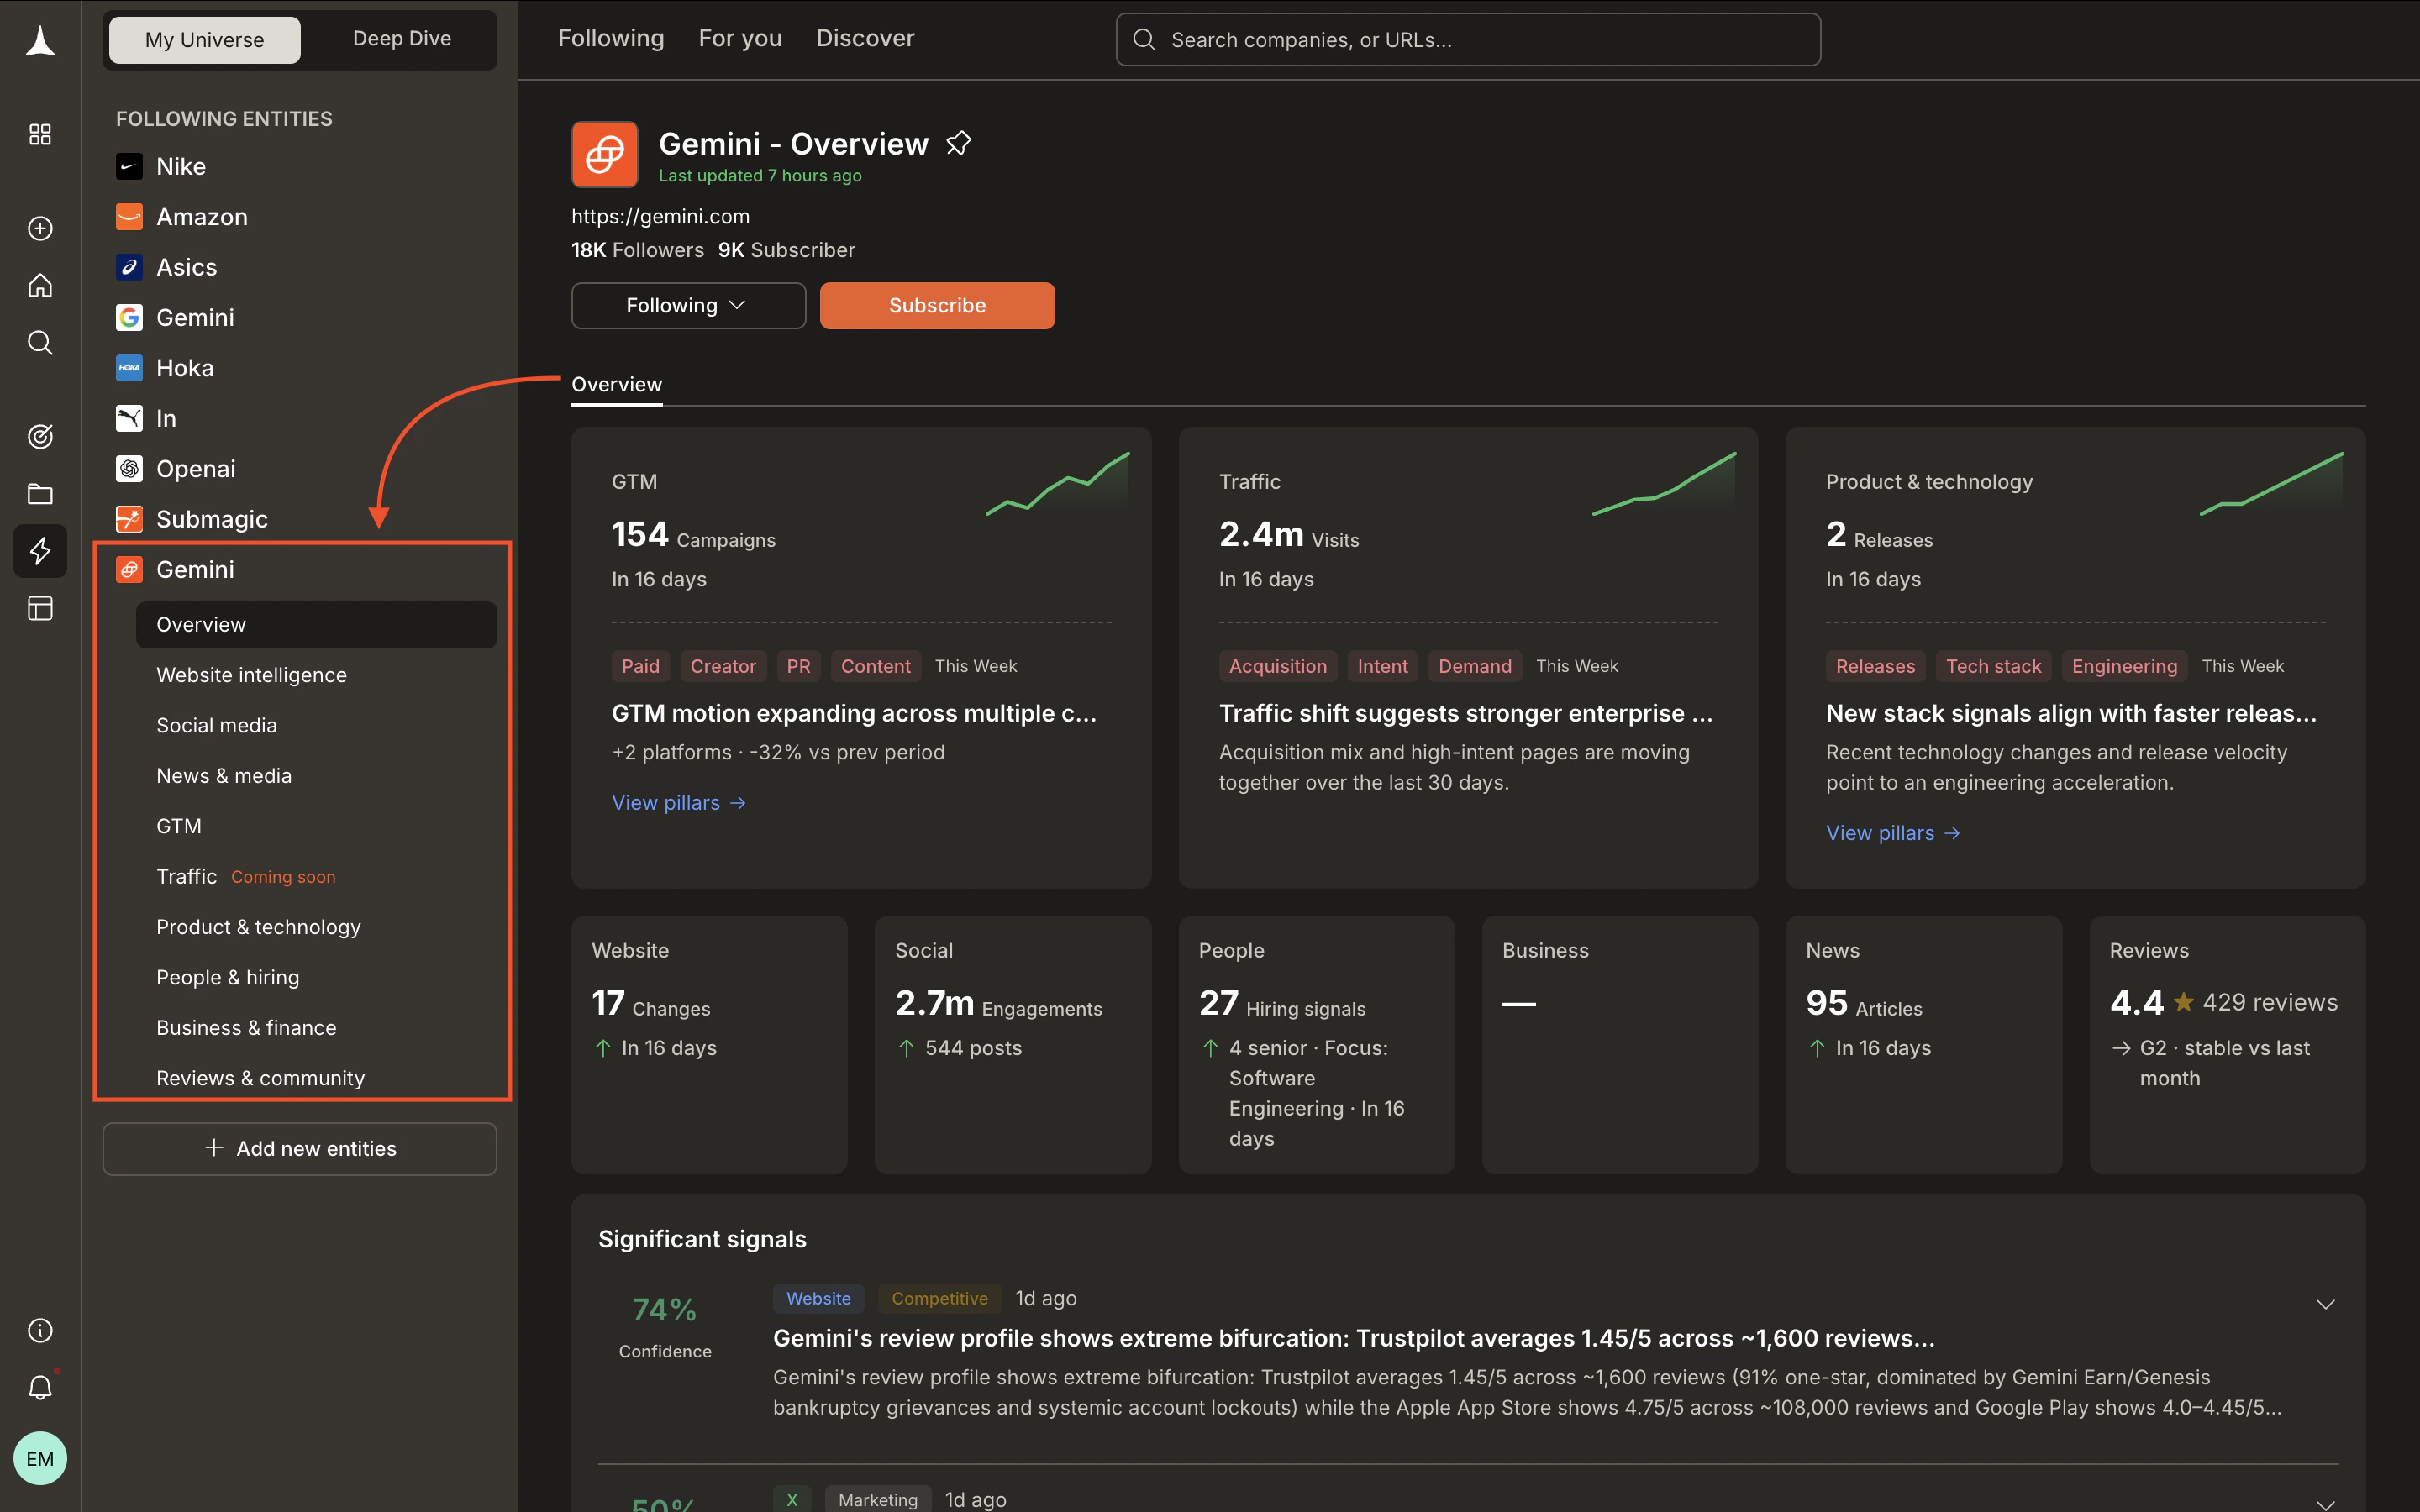The height and width of the screenshot is (1512, 2420).
Task: Open notifications bell icon
Action: pos(40,1387)
